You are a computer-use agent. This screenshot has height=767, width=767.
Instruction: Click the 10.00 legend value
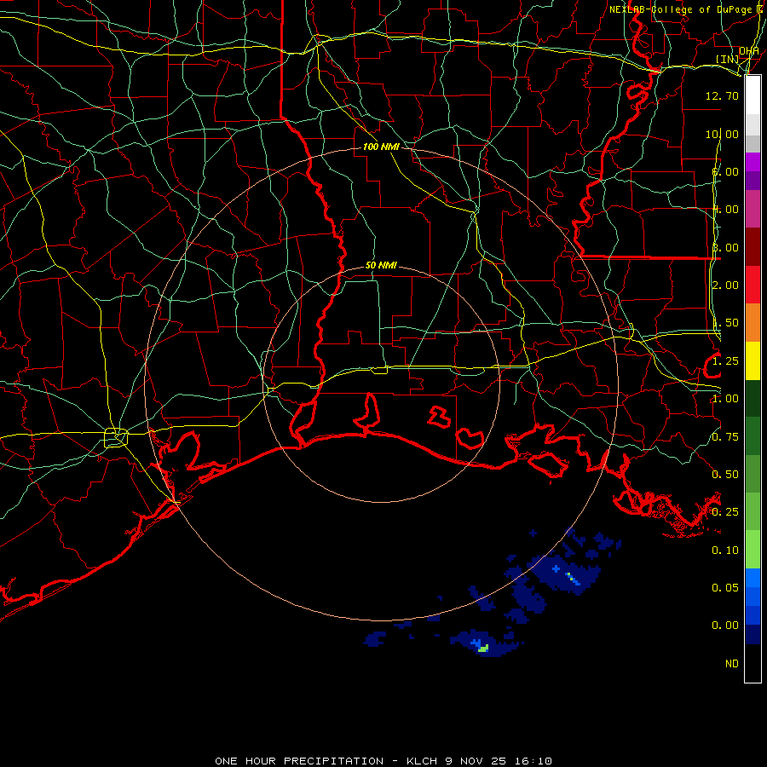coord(722,134)
